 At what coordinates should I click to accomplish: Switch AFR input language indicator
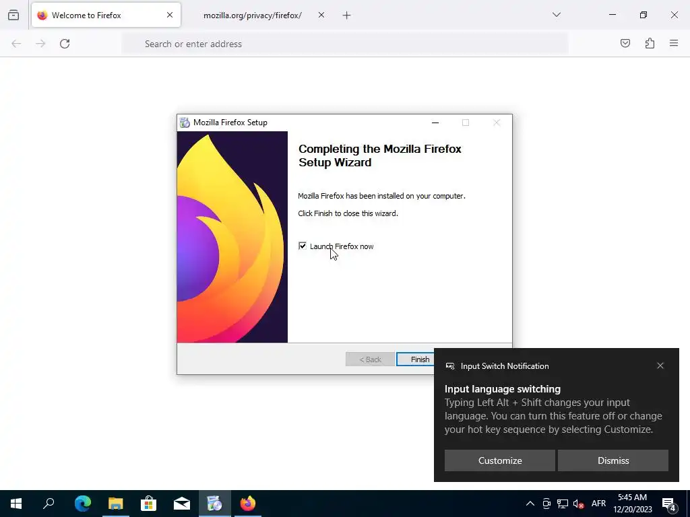598,504
